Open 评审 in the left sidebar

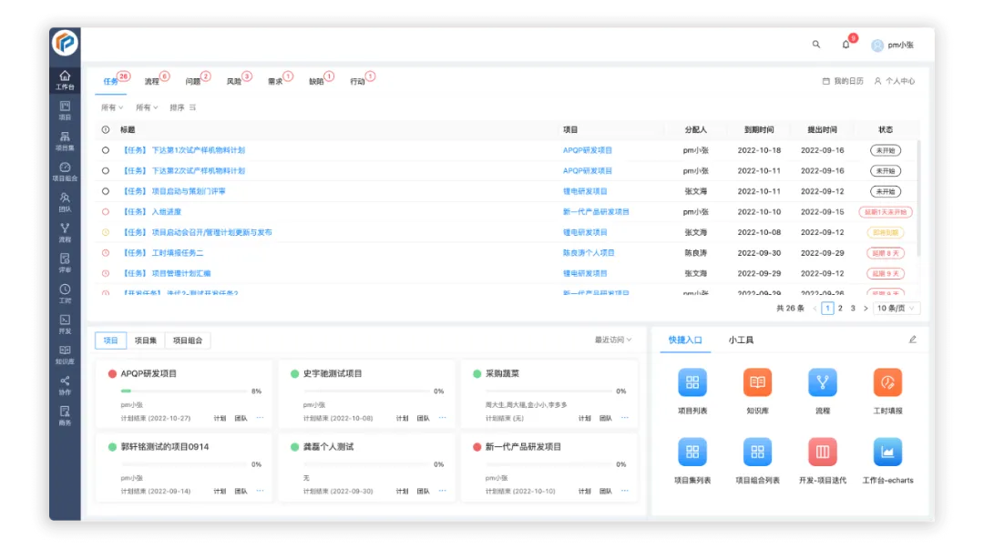click(65, 263)
